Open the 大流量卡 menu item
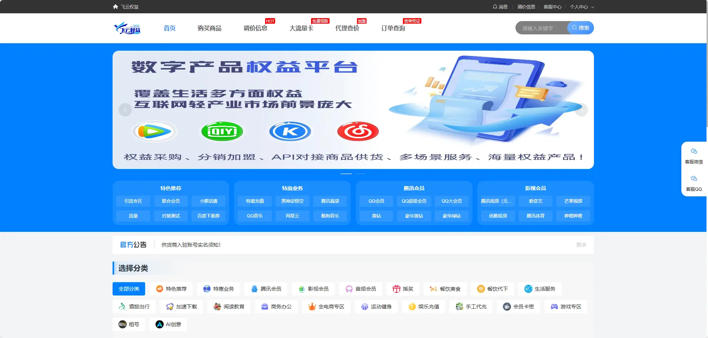The height and width of the screenshot is (338, 708). click(301, 28)
